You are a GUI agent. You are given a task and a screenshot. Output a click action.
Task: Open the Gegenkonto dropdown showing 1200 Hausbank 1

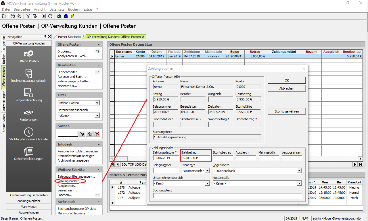tap(299, 171)
